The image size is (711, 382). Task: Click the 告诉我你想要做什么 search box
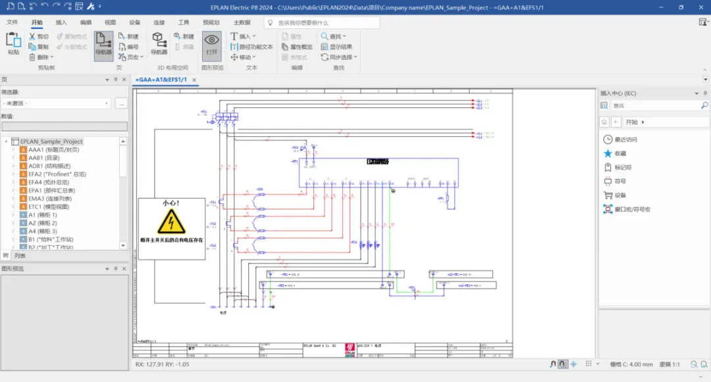(x=321, y=22)
